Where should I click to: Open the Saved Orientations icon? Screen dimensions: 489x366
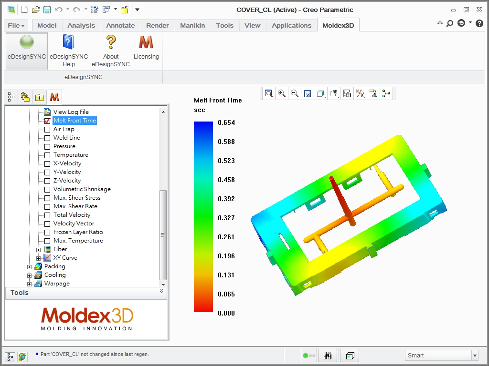334,93
